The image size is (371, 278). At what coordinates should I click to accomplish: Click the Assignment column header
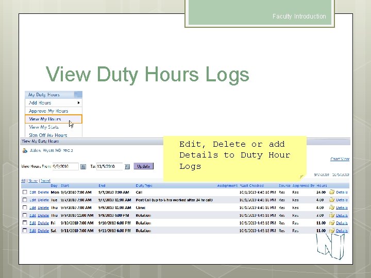click(227, 186)
